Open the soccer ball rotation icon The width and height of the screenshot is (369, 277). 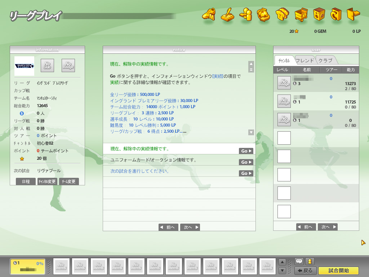263,14
